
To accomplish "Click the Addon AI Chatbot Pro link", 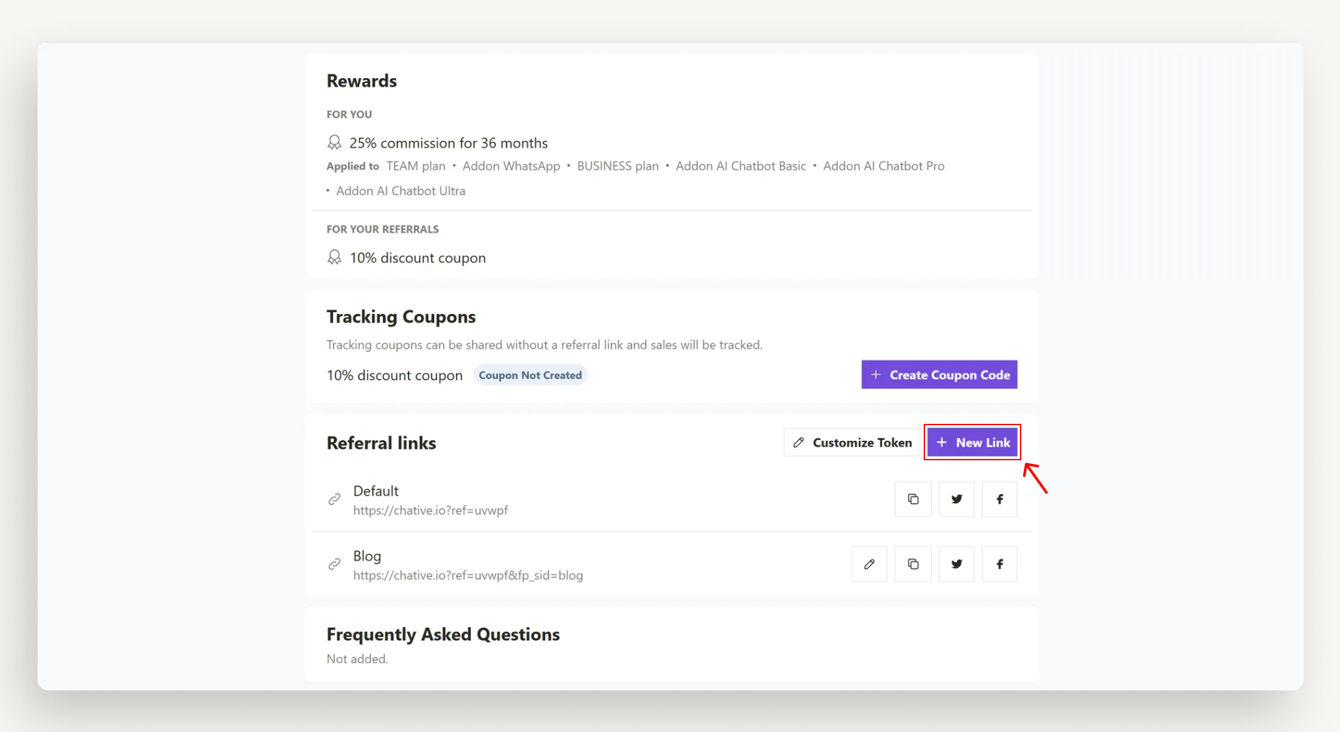I will tap(883, 166).
